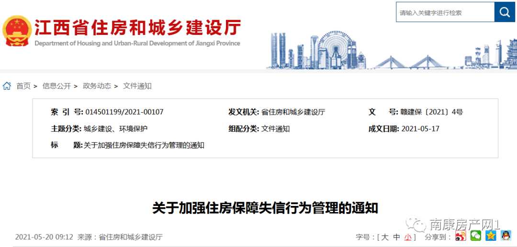Click the national emblem logo
This screenshot has width=517, height=247.
17,31
